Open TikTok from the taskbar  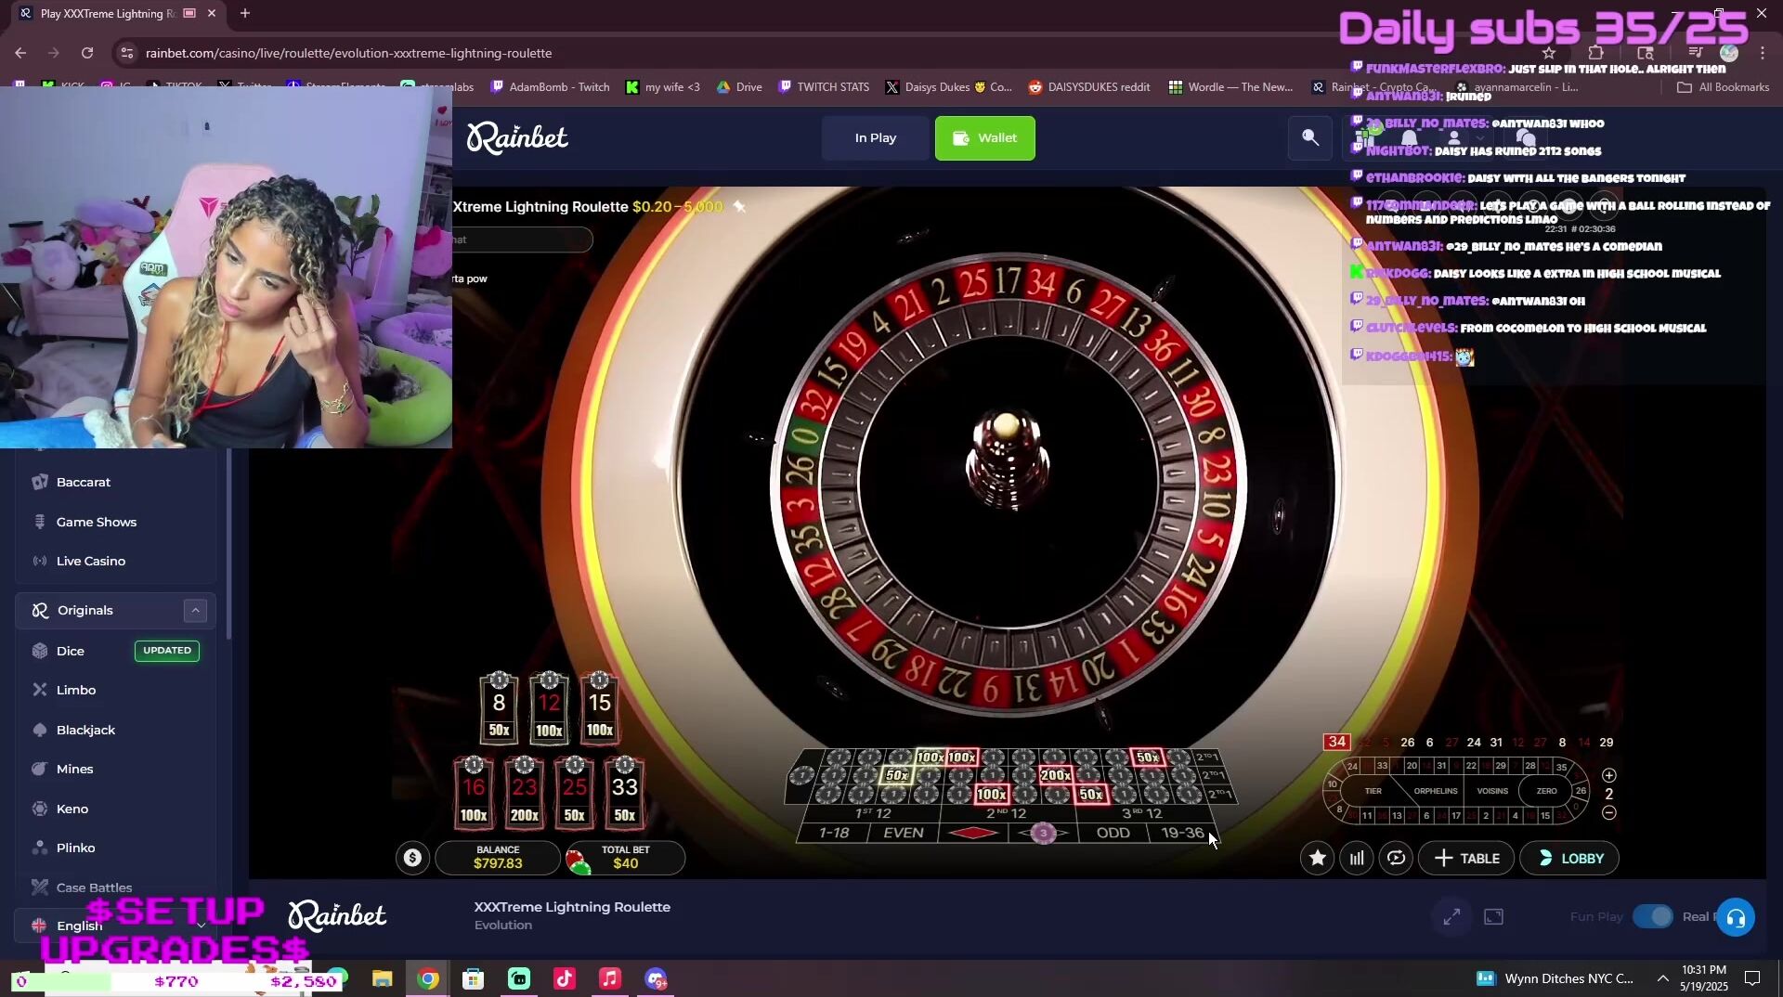565,979
